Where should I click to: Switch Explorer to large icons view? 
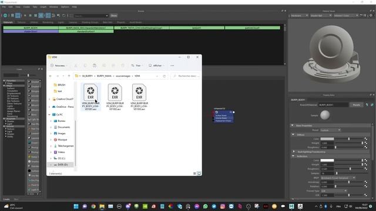(199, 173)
